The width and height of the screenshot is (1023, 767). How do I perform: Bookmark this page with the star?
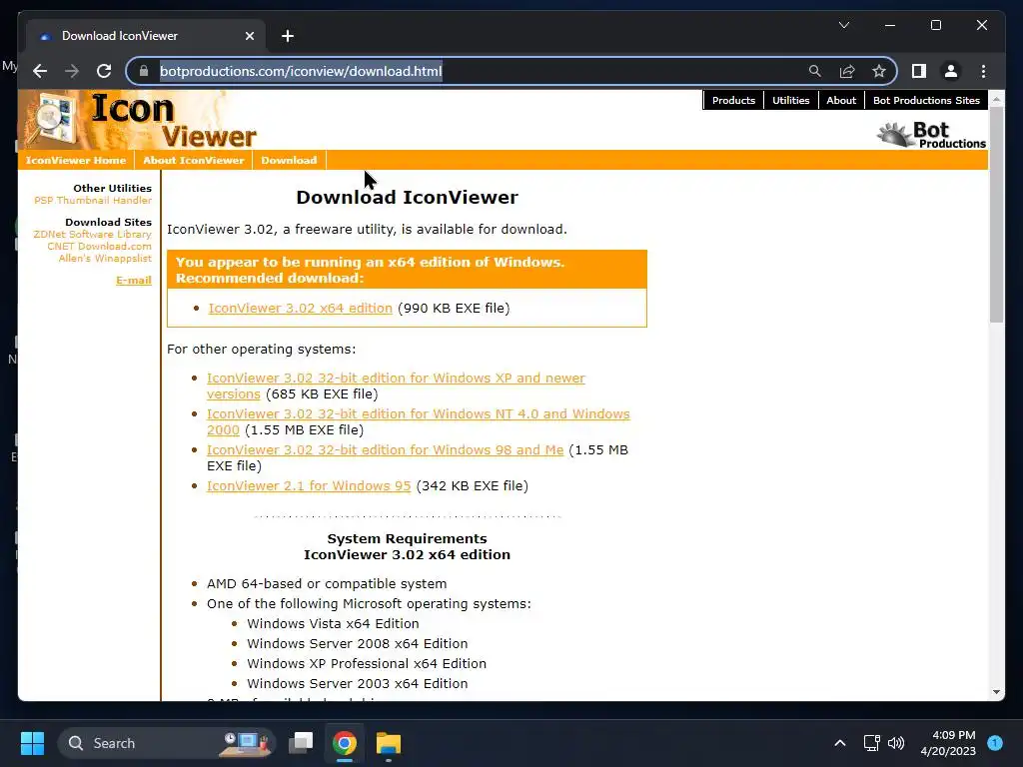coord(879,71)
